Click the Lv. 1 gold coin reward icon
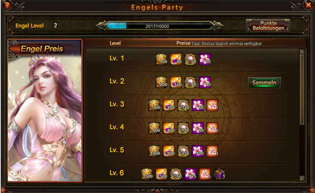This screenshot has width=315, height=193. click(161, 59)
